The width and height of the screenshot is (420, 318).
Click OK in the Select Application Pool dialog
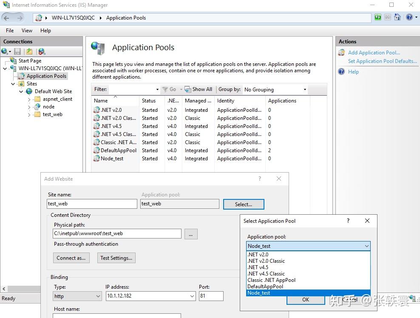pos(305,300)
